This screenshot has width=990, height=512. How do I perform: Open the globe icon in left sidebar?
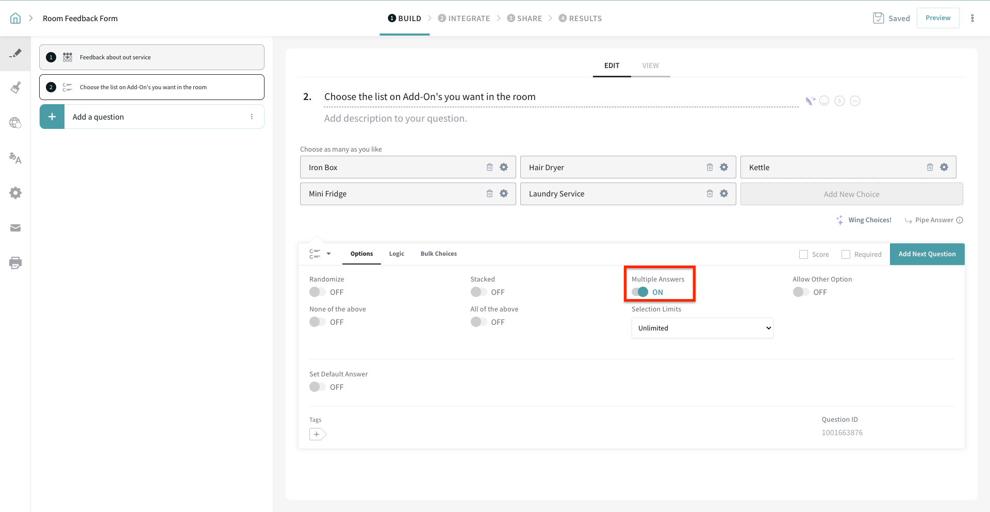pos(15,123)
